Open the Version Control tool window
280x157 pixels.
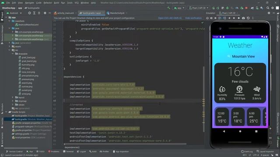(14, 152)
